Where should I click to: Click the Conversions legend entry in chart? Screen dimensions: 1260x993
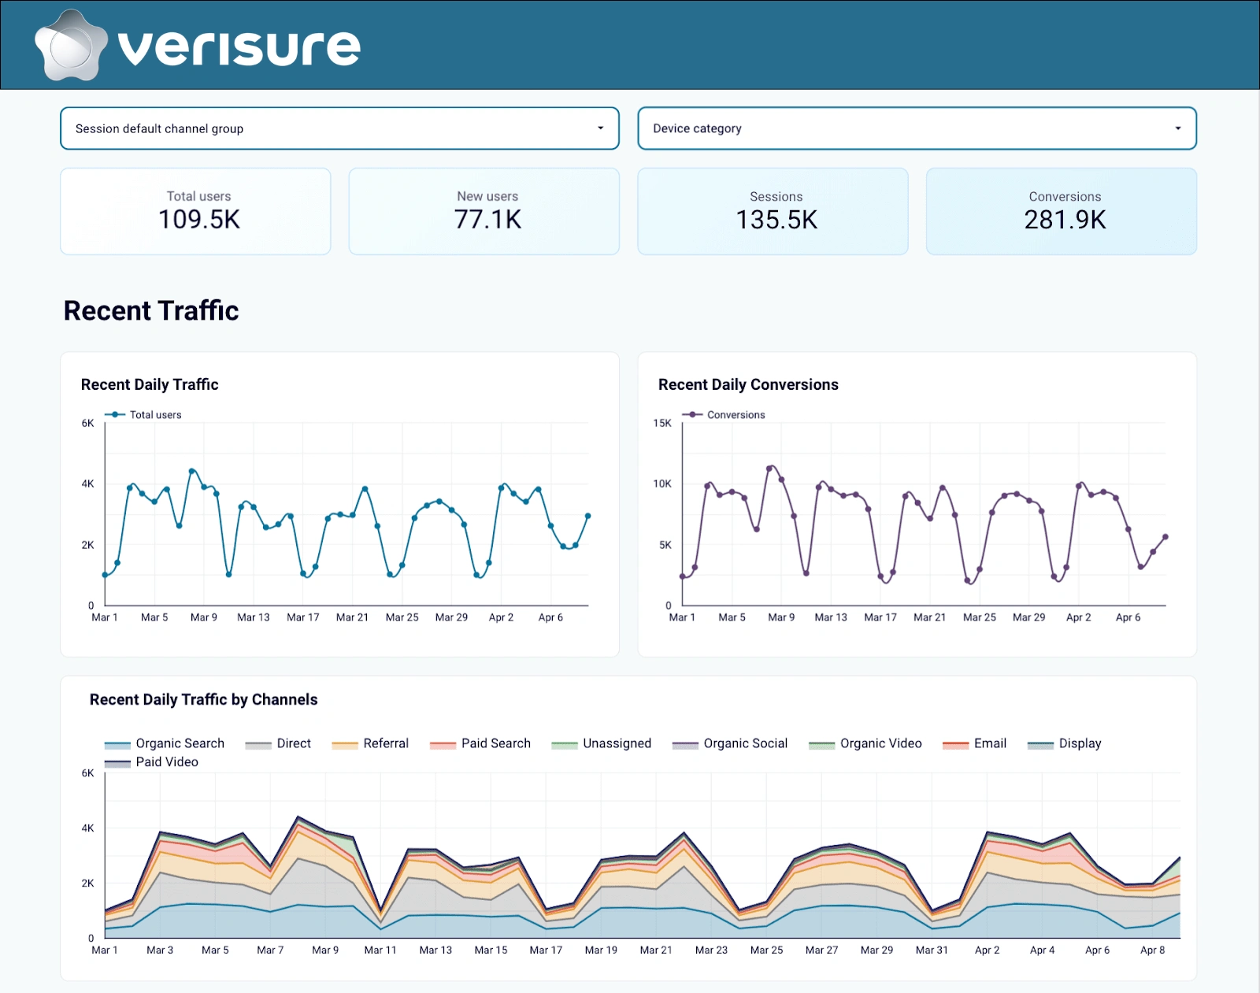pos(724,415)
